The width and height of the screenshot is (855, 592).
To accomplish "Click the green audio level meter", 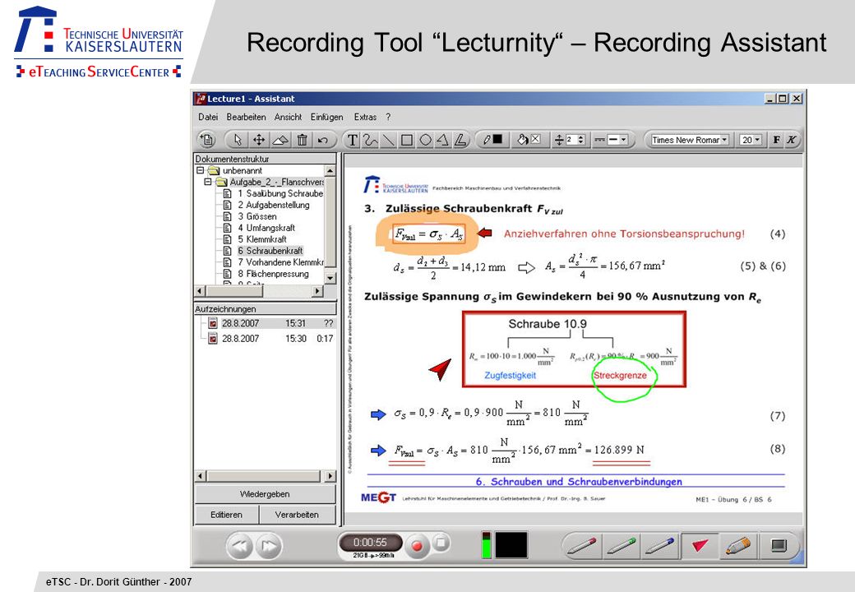I will pos(487,545).
